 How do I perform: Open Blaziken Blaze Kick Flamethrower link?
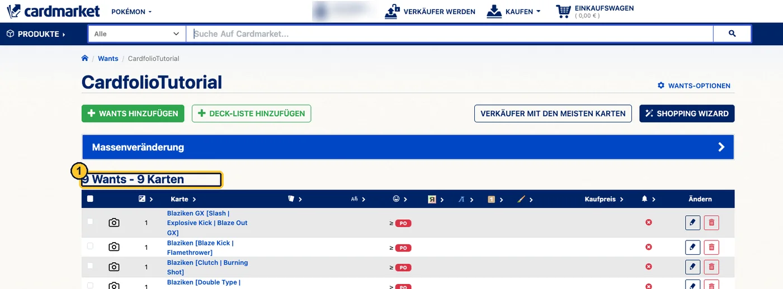tap(200, 248)
